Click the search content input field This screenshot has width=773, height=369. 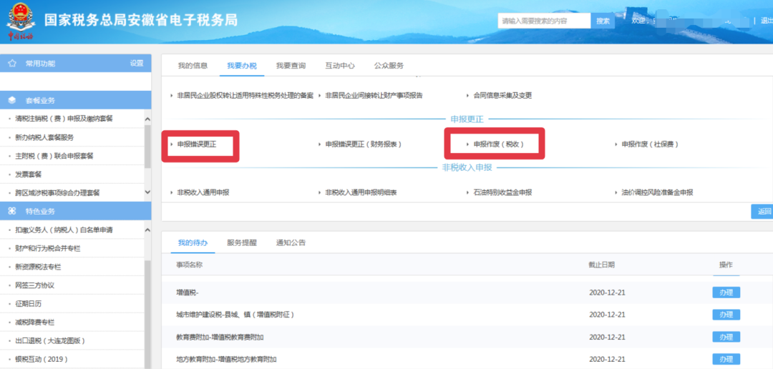(x=544, y=21)
